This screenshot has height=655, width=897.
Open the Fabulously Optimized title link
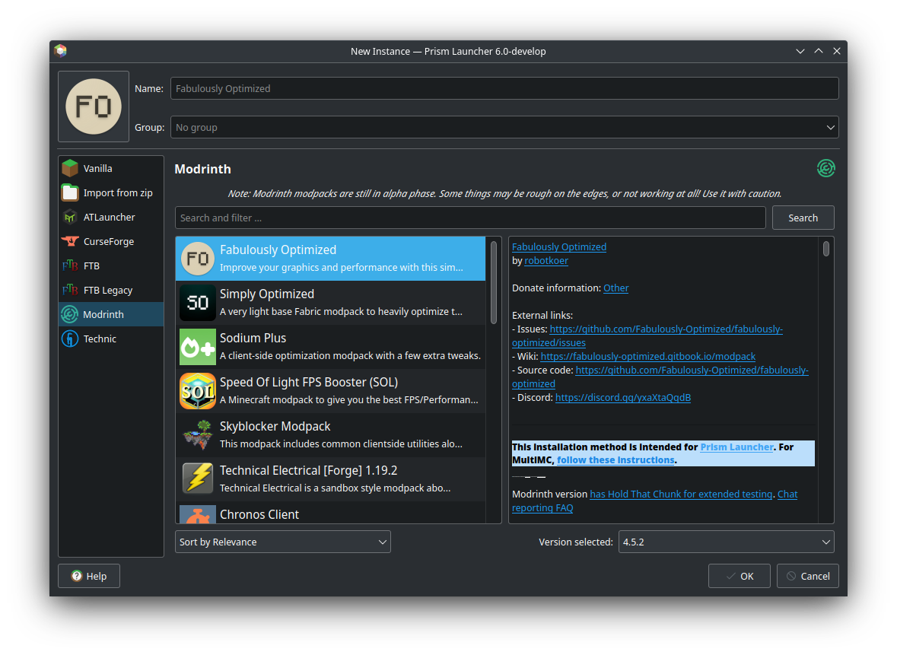coord(559,247)
